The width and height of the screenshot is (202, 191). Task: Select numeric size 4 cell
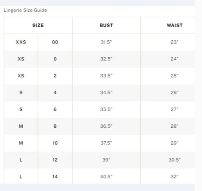click(55, 92)
